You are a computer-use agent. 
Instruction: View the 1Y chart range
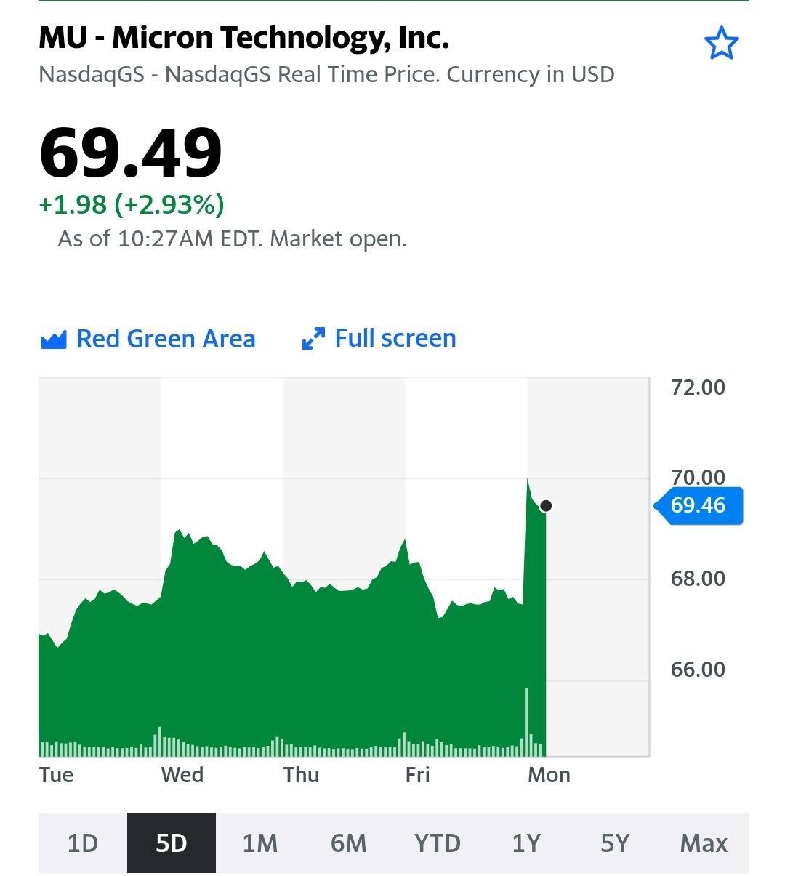(526, 843)
